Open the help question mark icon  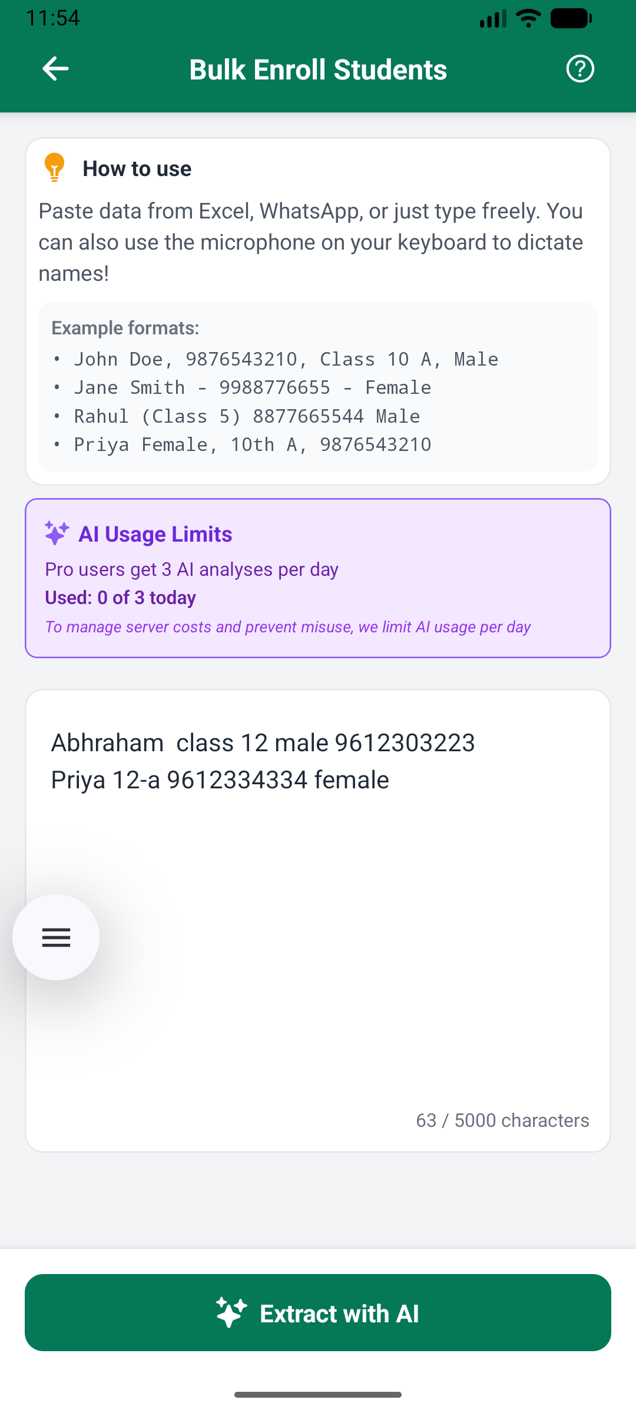(580, 68)
